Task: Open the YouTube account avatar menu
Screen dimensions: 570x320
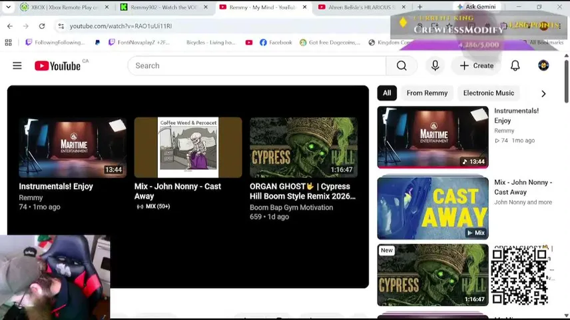Action: click(543, 65)
